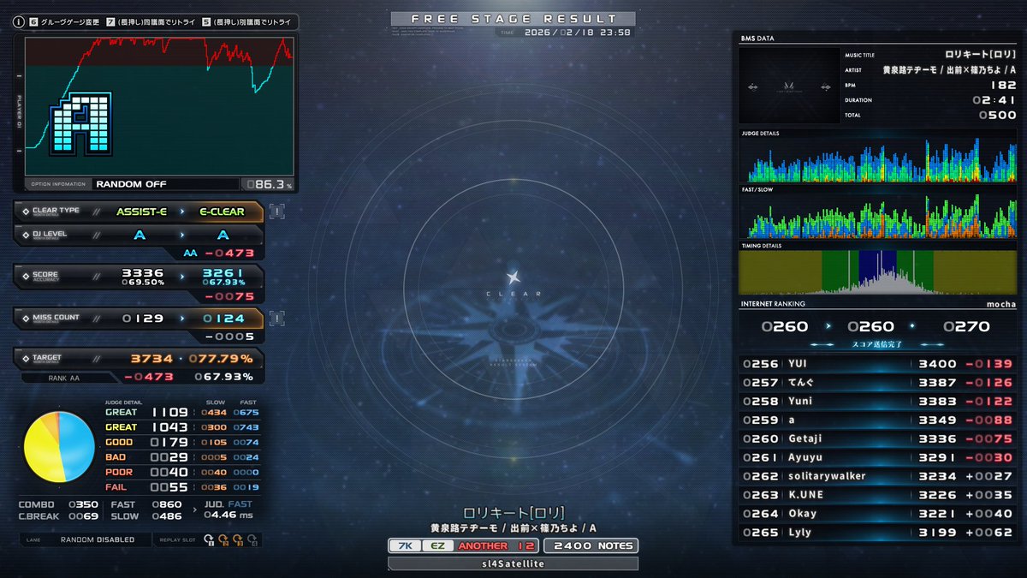The height and width of the screenshot is (578, 1027).
Task: Click the 2400 NOTES badge
Action: [591, 545]
